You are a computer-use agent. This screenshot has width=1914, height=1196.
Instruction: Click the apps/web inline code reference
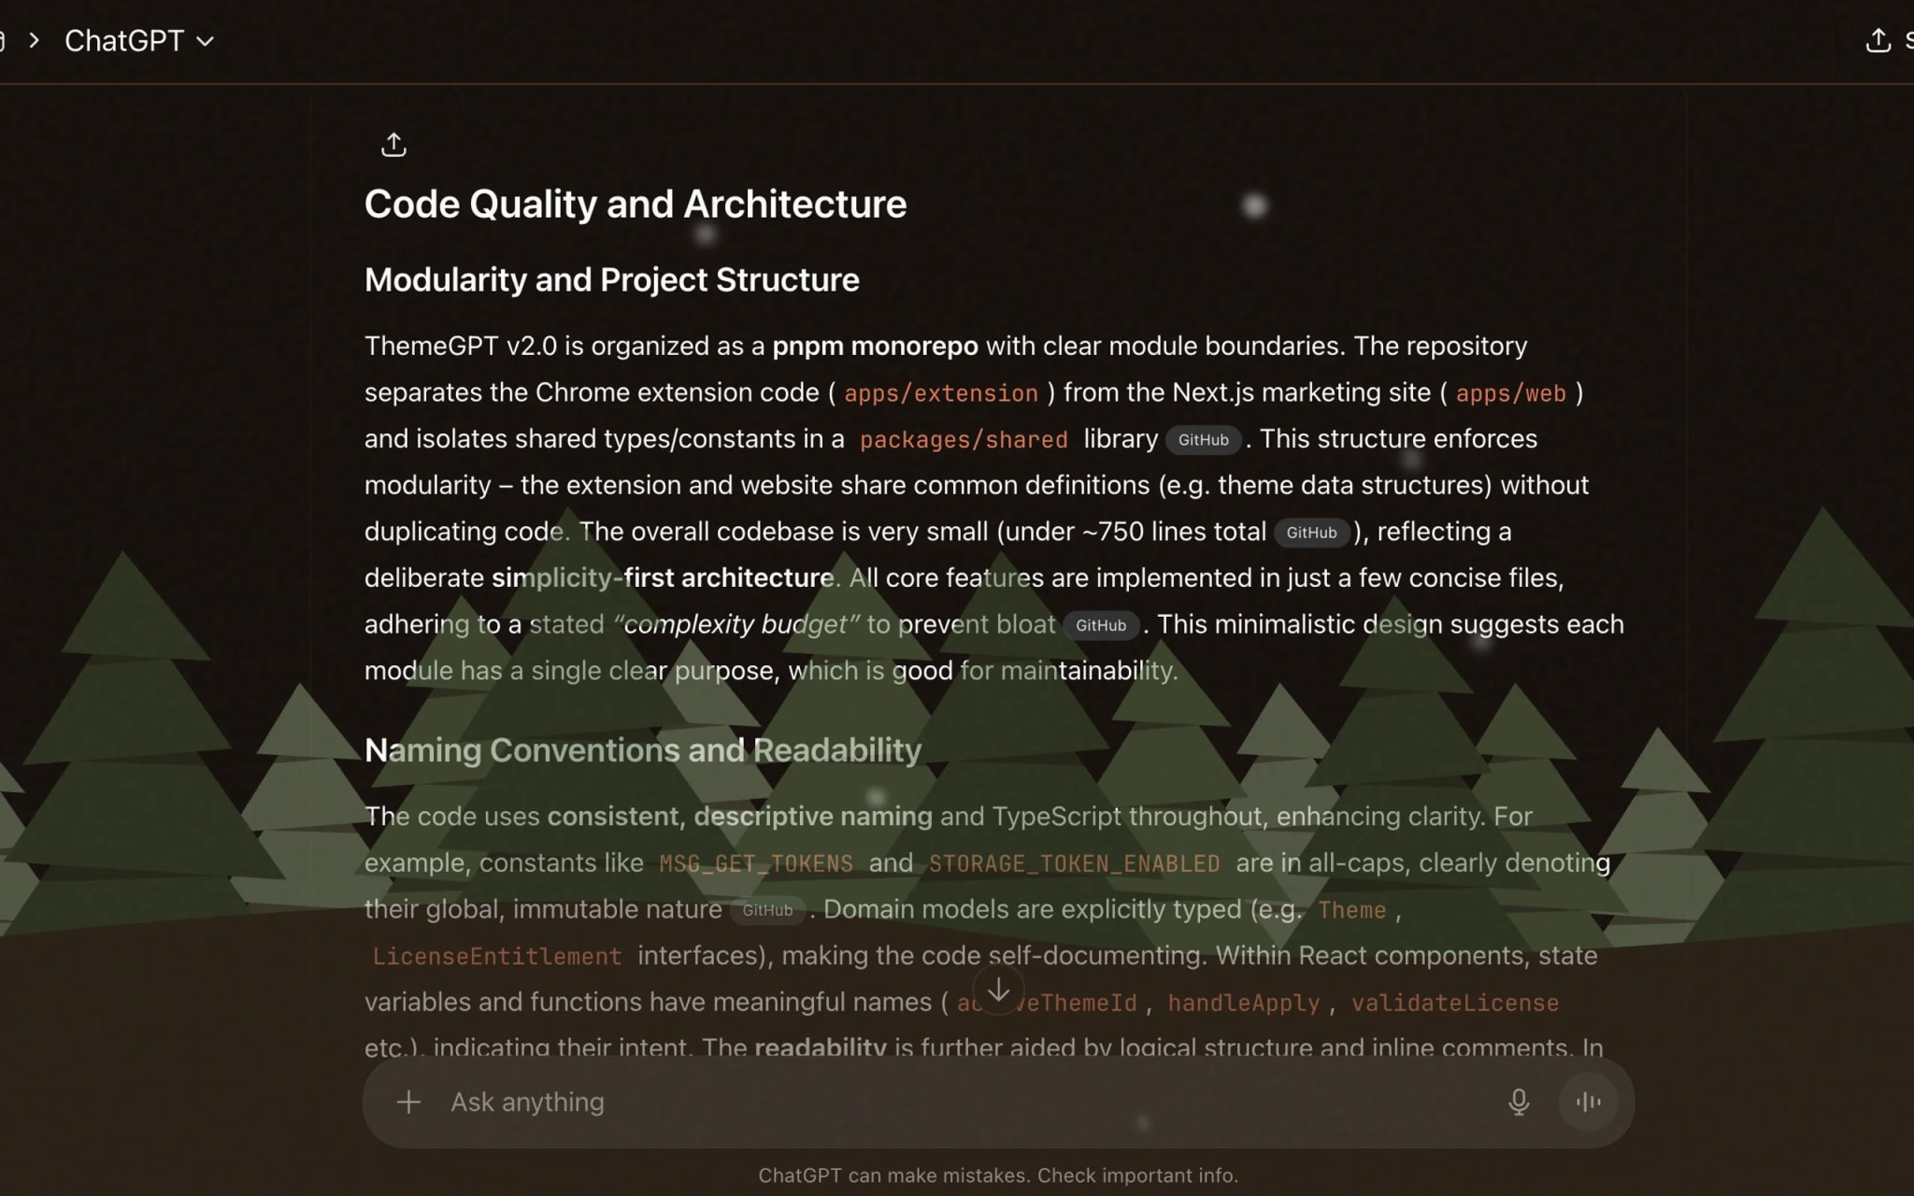coord(1510,393)
